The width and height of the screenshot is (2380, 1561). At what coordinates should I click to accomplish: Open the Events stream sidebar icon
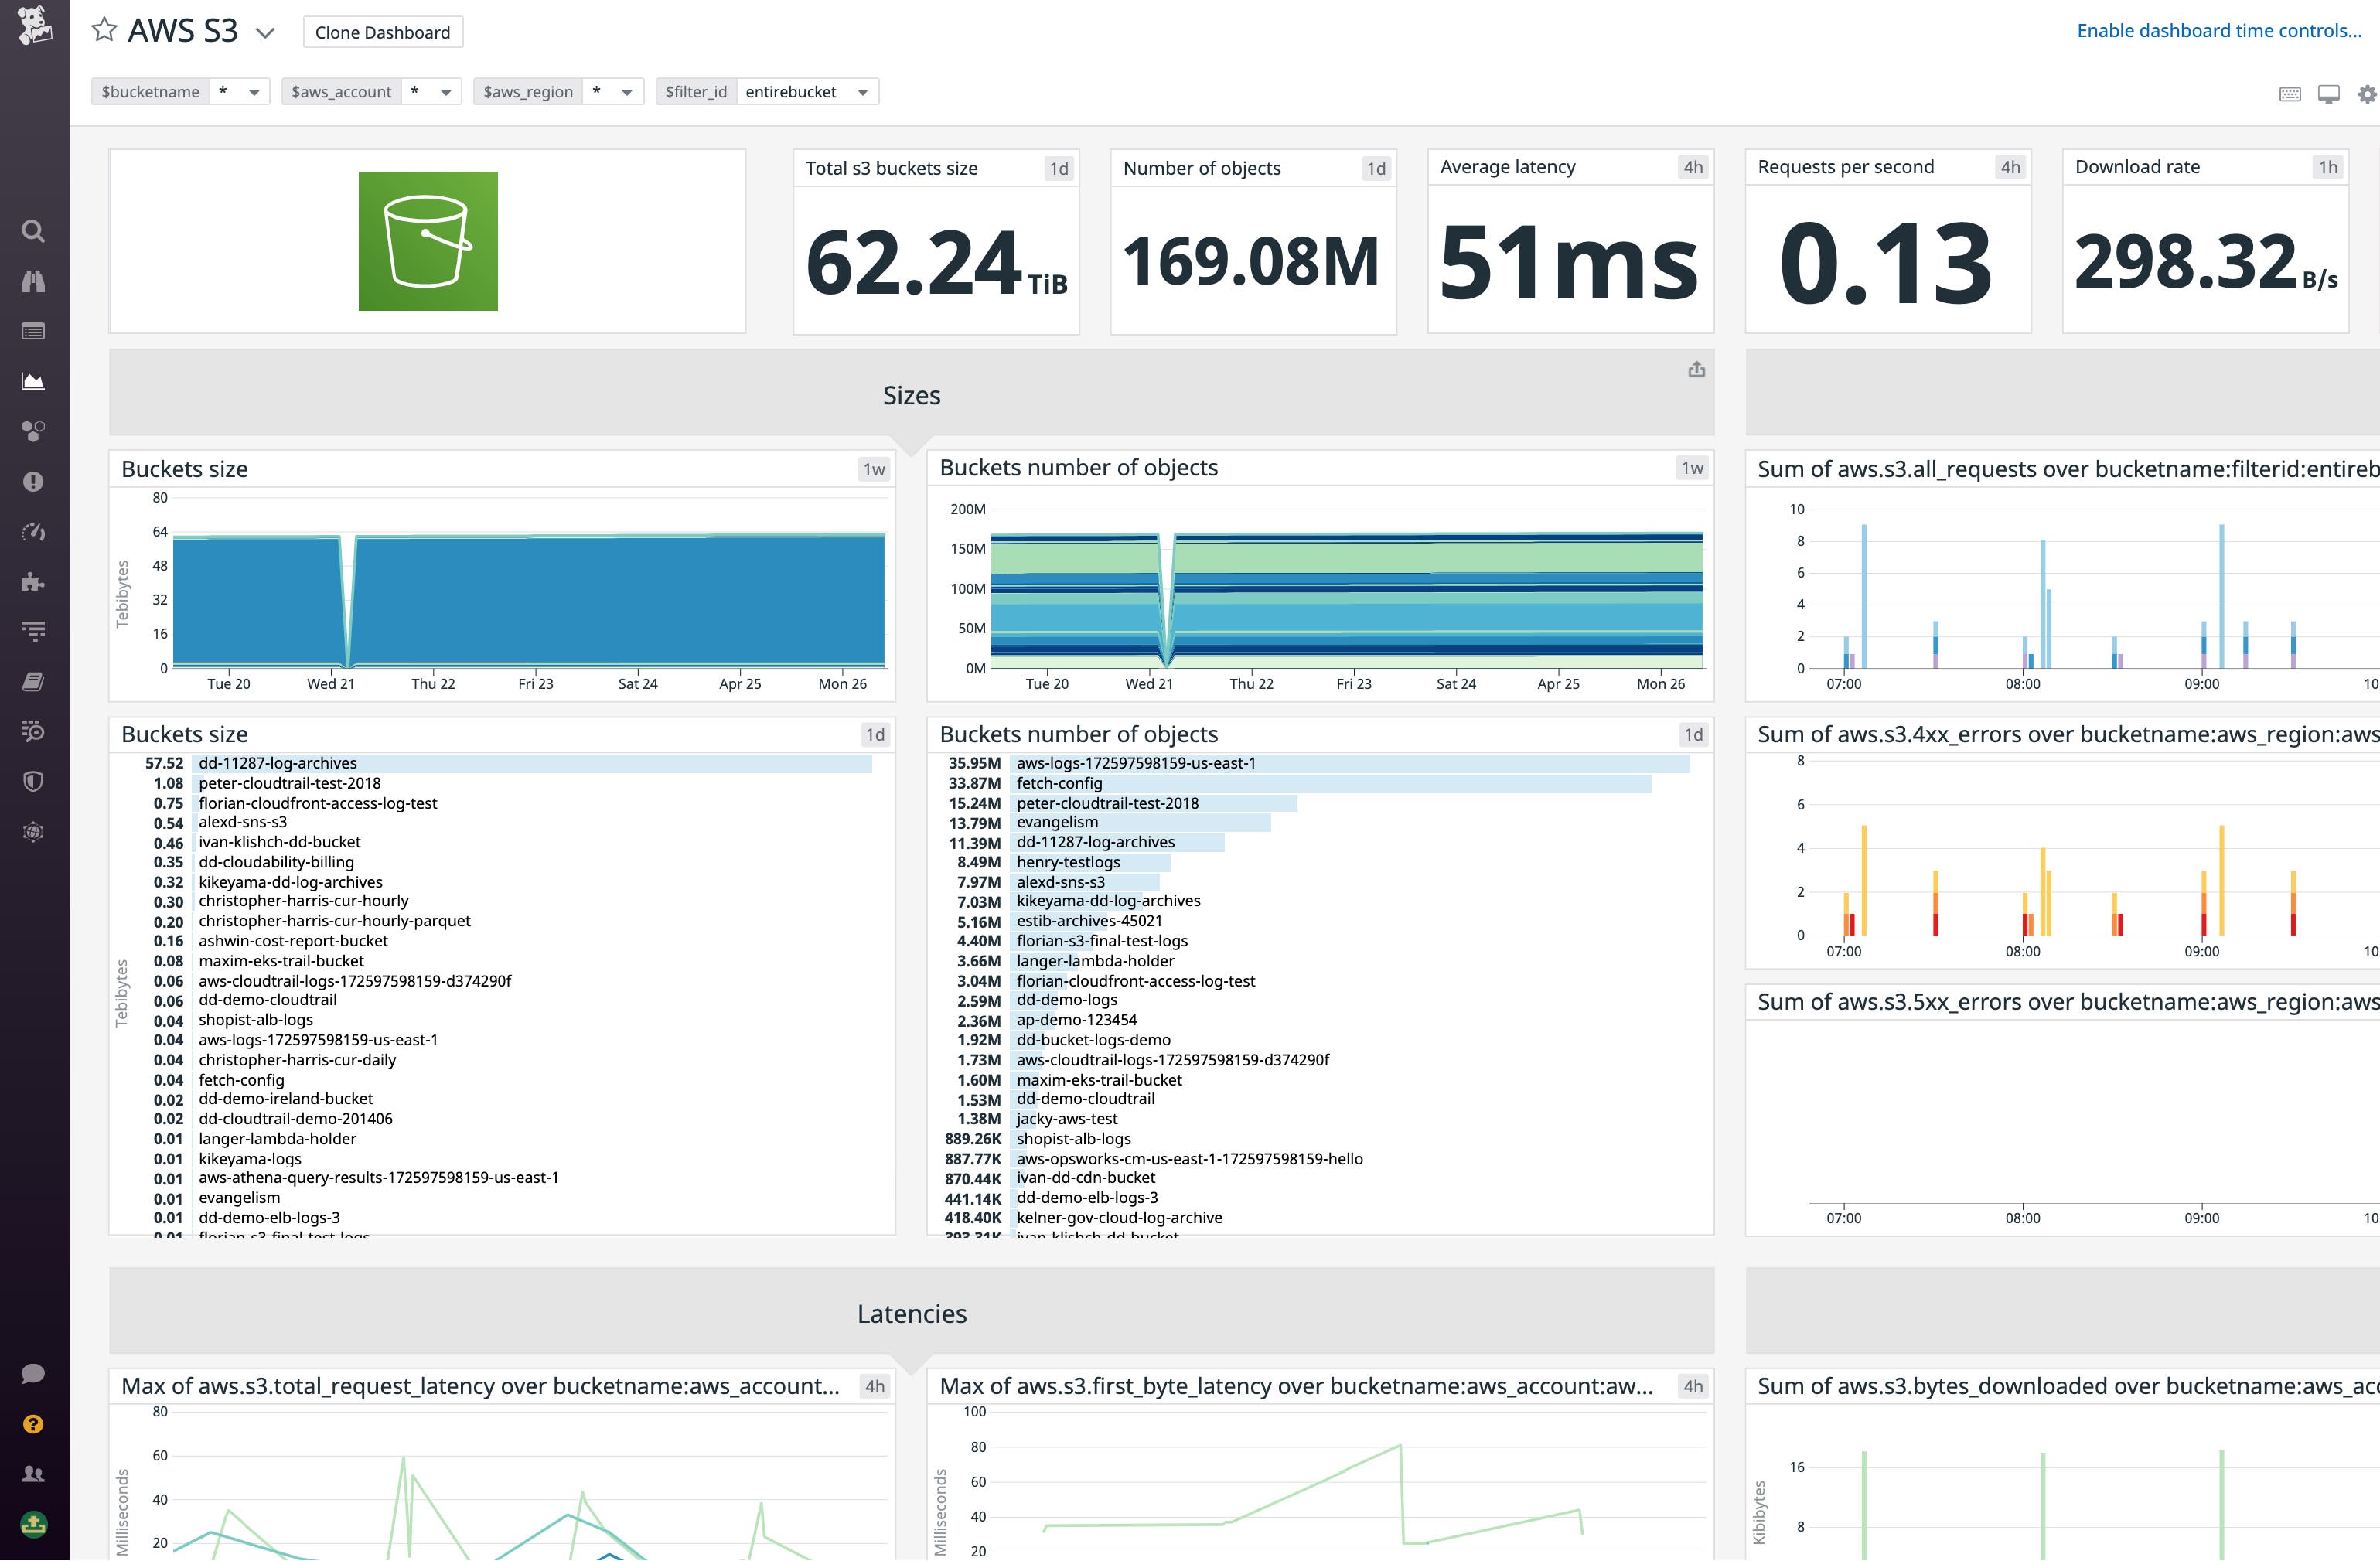tap(34, 331)
